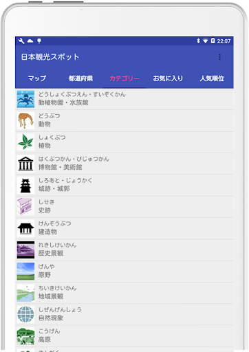The height and width of the screenshot is (352, 249).
Task: Open the three-dot overflow menu
Action: click(x=219, y=57)
